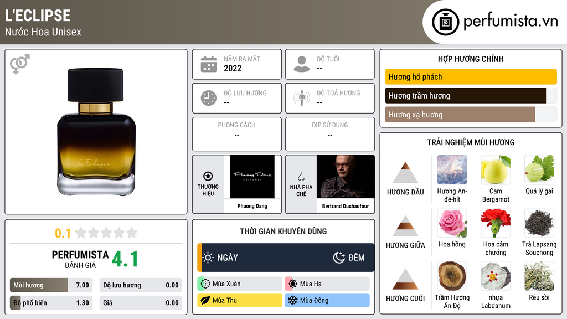Click the moon icon next to Đêm
567x319 pixels.
coord(339,258)
